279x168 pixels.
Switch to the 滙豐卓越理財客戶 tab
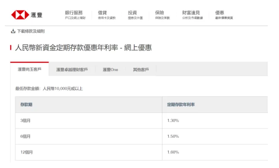pos(72,70)
